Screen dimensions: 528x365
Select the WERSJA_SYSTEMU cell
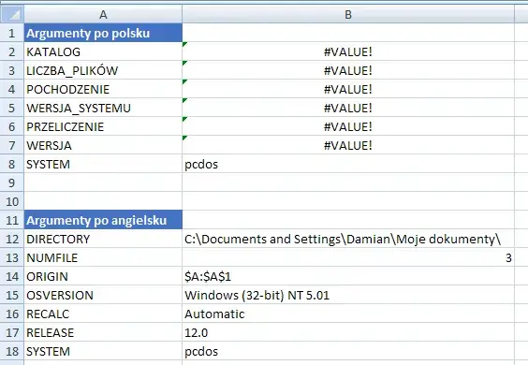point(103,108)
